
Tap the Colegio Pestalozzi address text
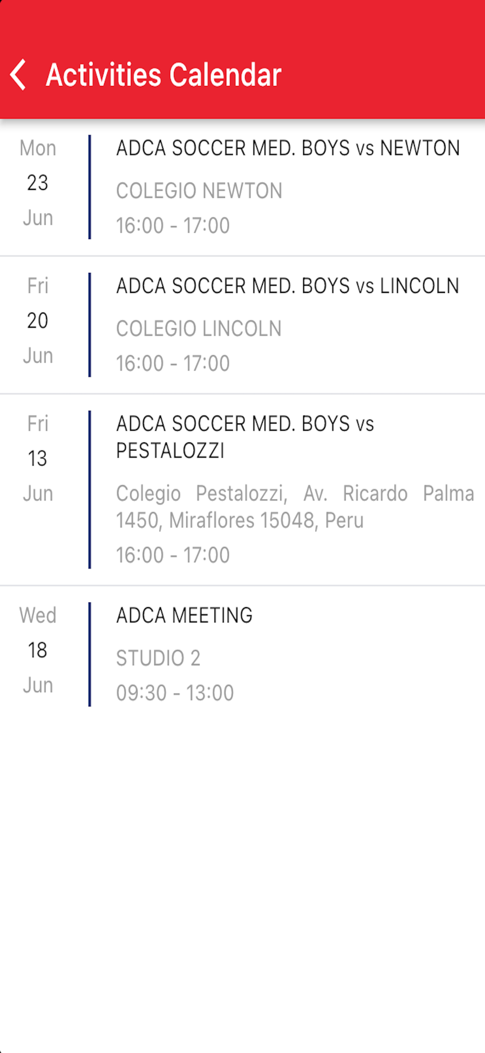295,506
